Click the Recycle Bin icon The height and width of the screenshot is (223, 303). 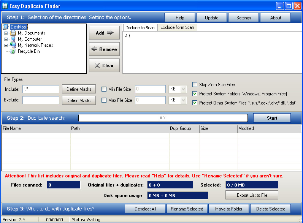click(x=13, y=51)
